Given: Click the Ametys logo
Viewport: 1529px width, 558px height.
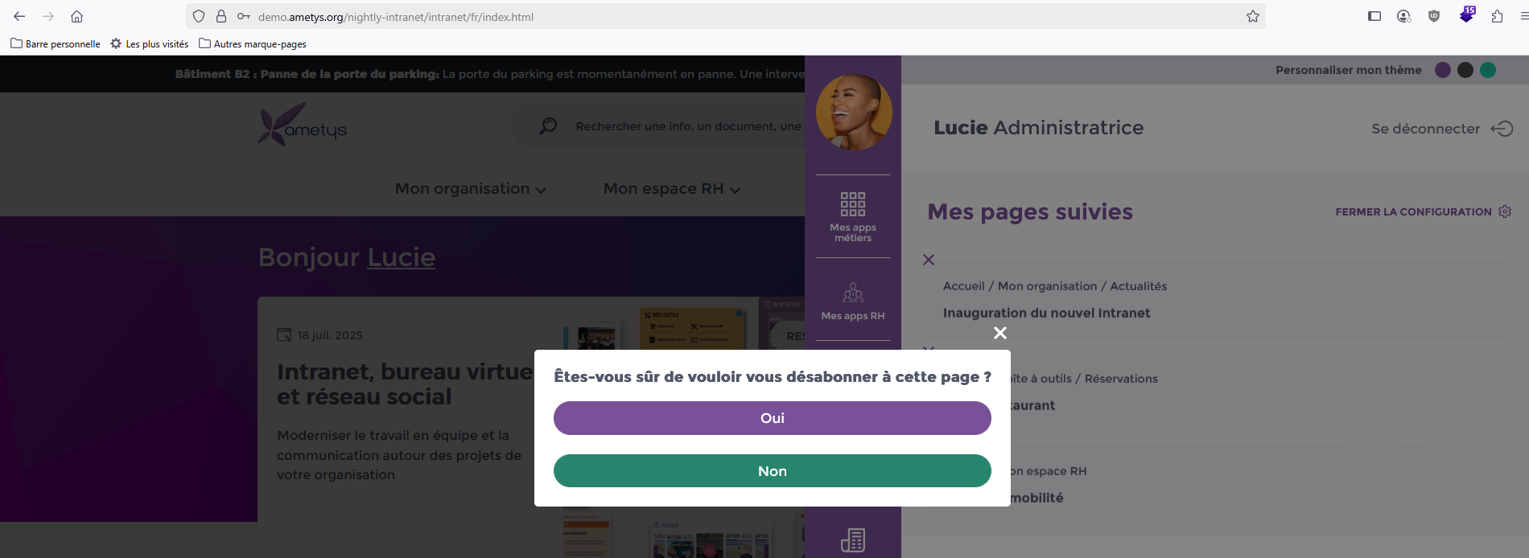Looking at the screenshot, I should [x=302, y=125].
